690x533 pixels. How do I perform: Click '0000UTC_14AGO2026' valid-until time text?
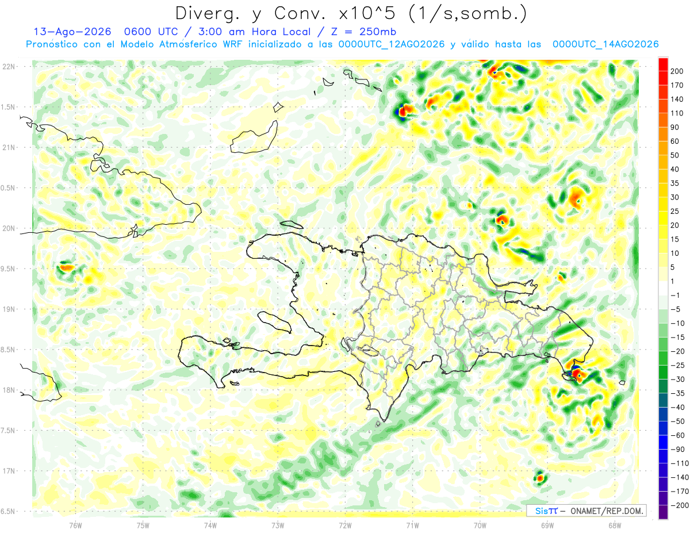(605, 44)
